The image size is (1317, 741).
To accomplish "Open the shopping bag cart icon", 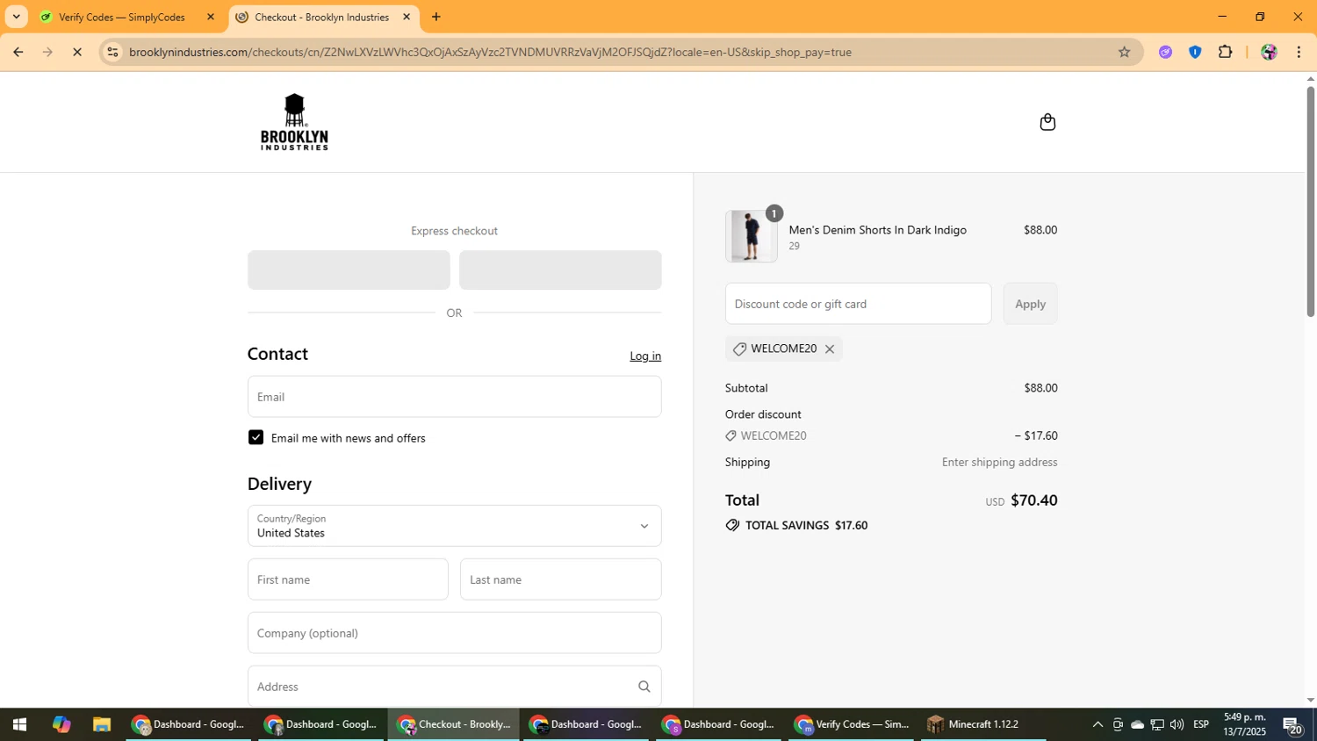I will click(1047, 122).
